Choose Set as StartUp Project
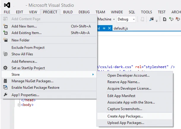 pyautogui.click(x=49, y=68)
